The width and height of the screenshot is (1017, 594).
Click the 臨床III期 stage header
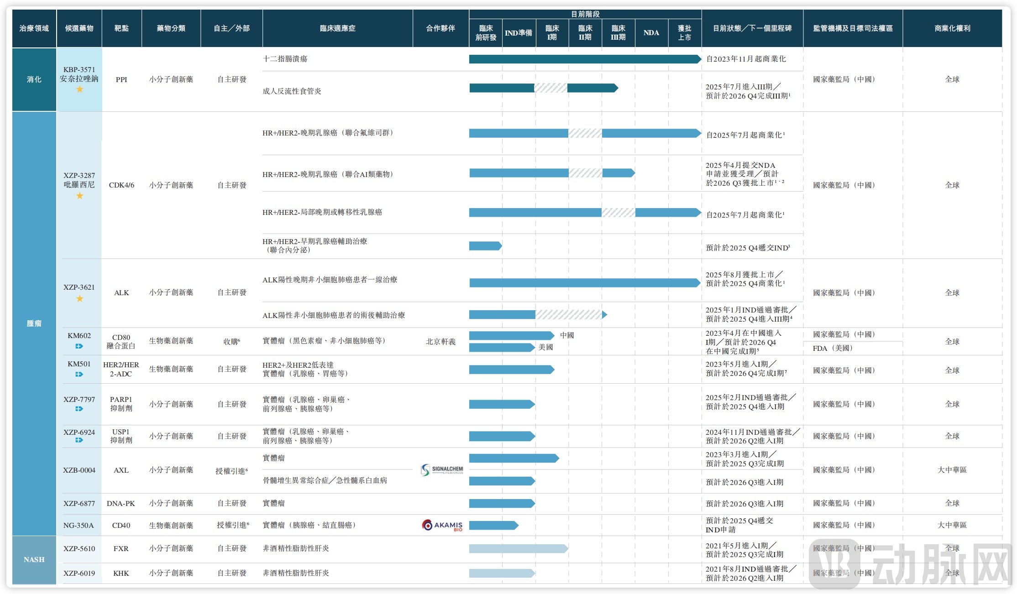click(x=618, y=33)
